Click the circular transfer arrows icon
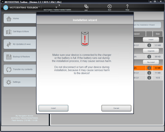The image size is (165, 132). click(x=9, y=70)
